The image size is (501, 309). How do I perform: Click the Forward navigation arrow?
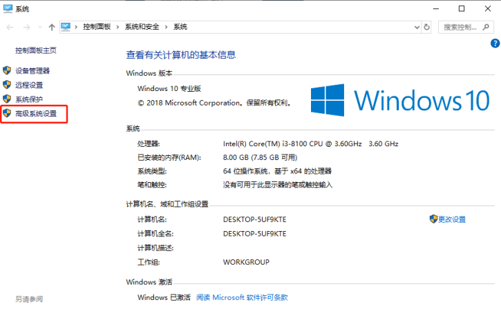point(26,27)
